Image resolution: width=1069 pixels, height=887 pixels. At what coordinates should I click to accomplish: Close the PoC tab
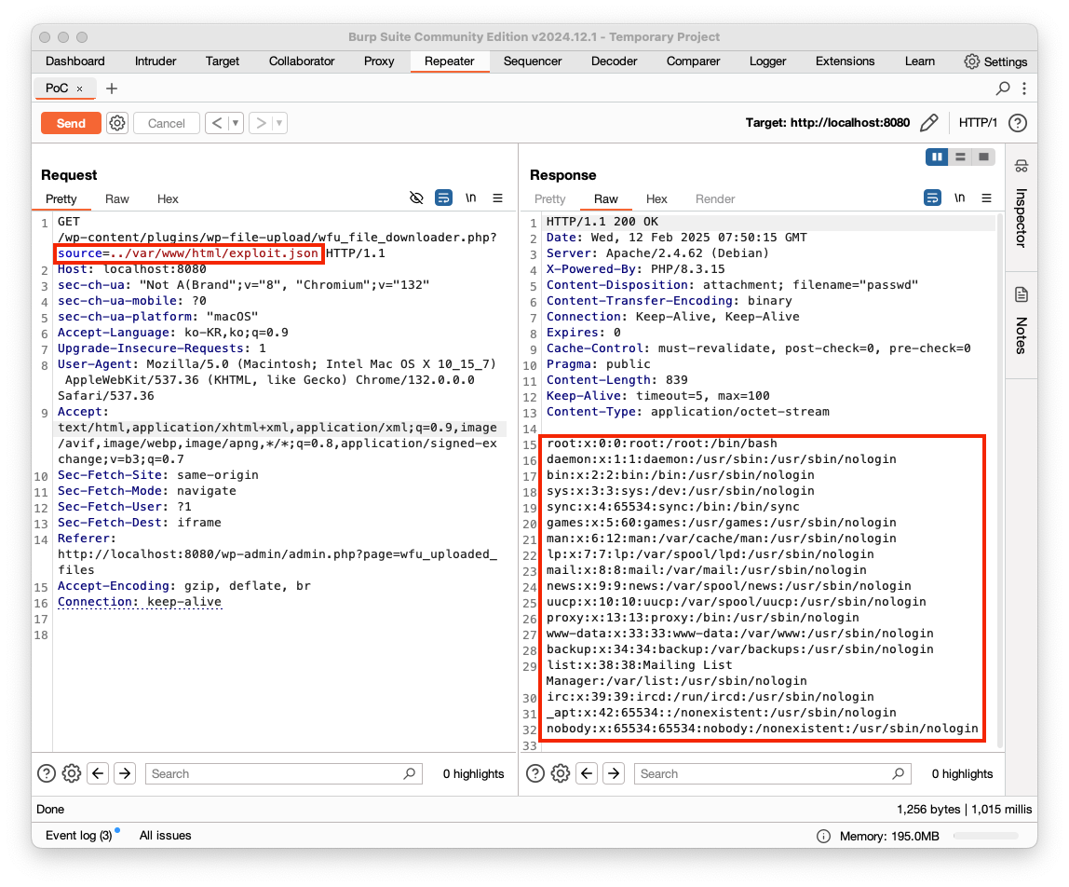point(80,89)
